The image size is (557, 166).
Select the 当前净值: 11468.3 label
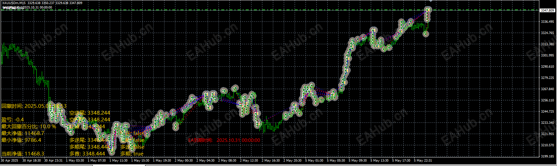[x=23, y=154]
